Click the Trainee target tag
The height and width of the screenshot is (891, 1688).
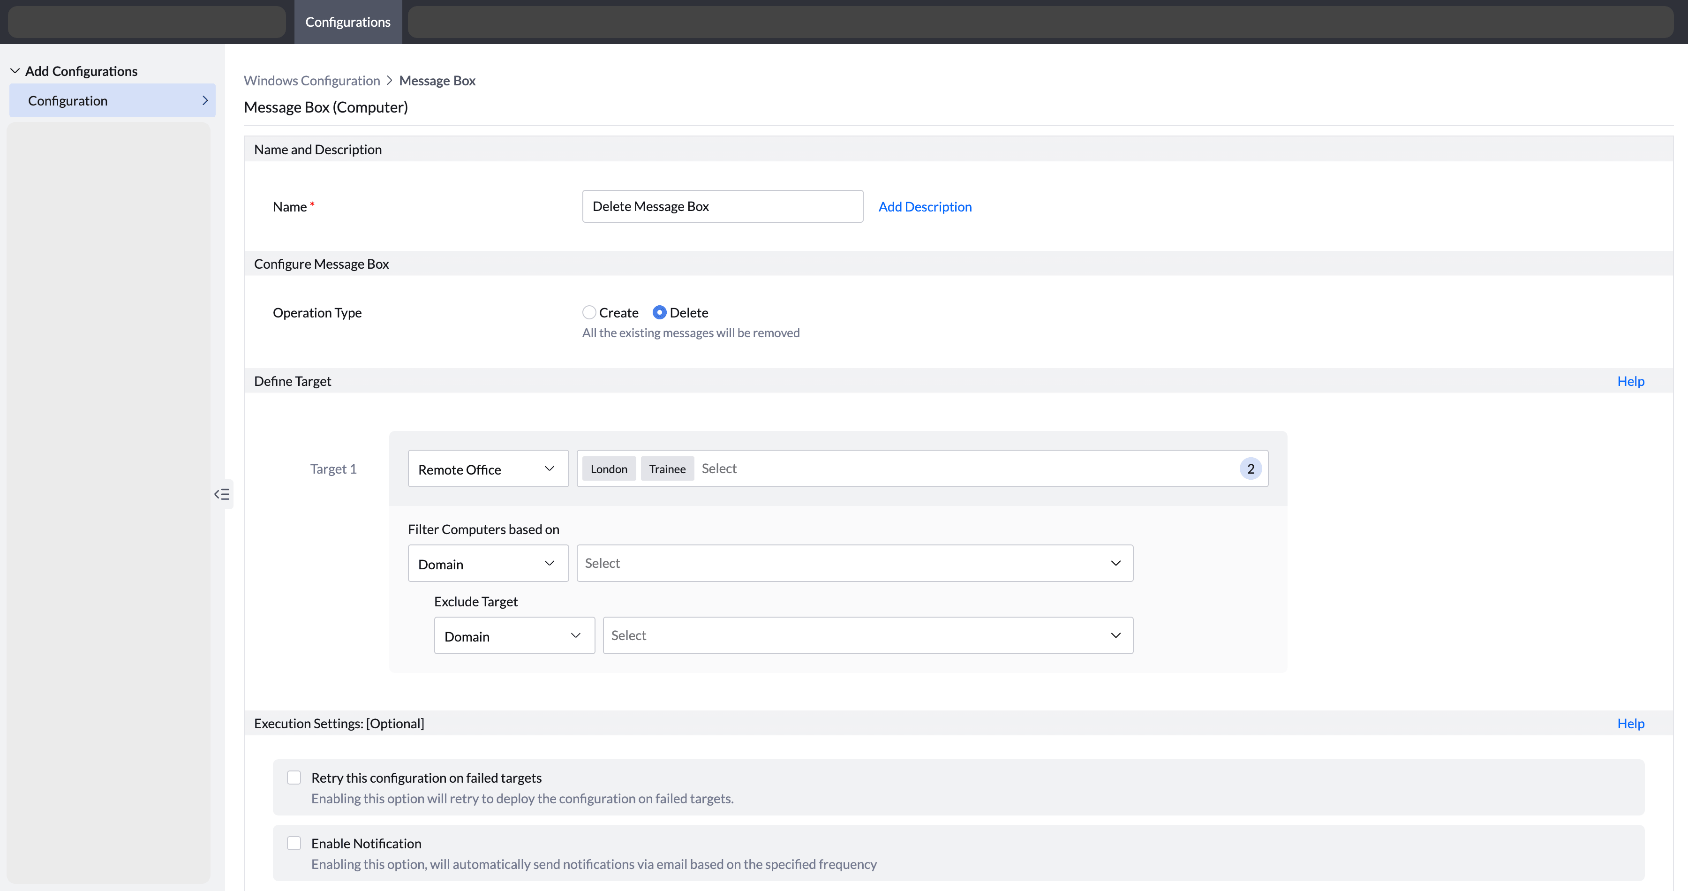pos(667,468)
